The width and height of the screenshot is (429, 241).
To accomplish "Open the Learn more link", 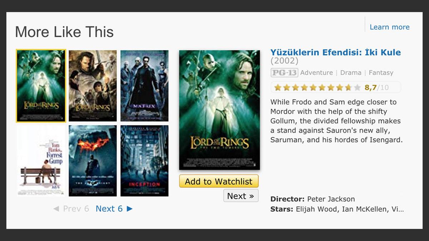I will point(389,27).
